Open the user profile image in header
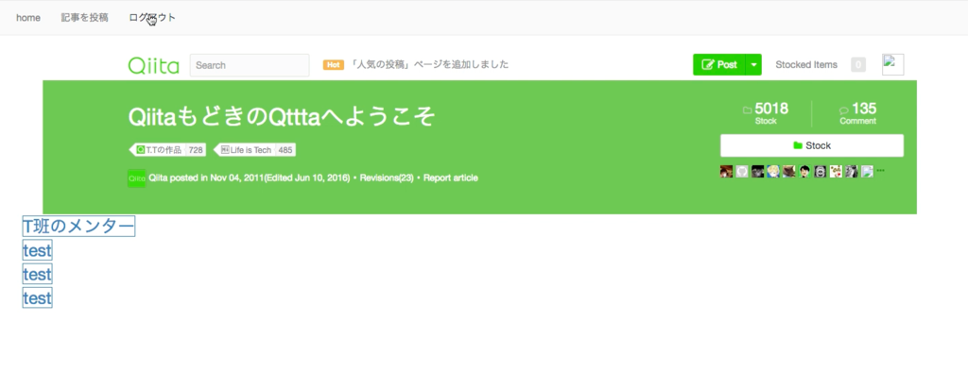This screenshot has height=389, width=968. (x=892, y=65)
